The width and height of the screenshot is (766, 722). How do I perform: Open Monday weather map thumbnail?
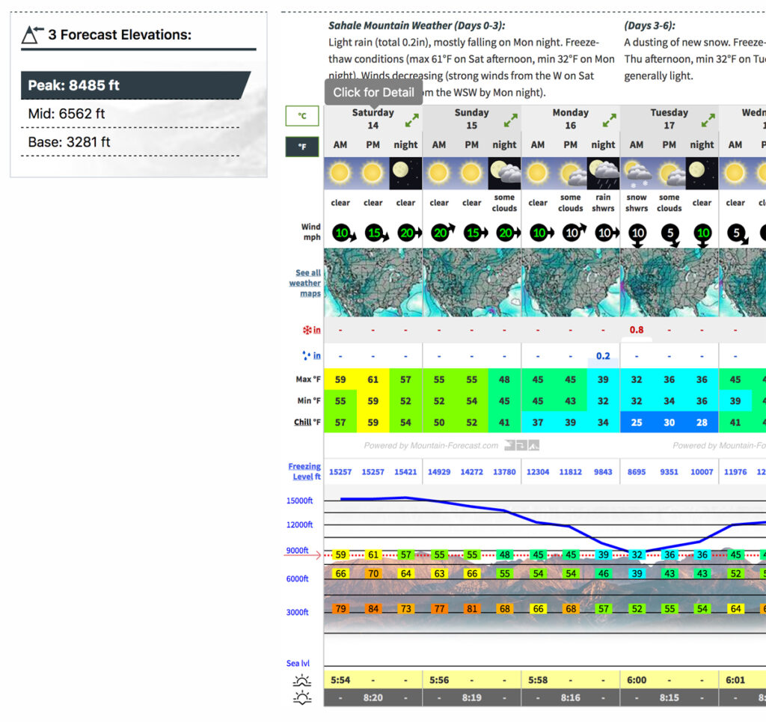click(571, 282)
